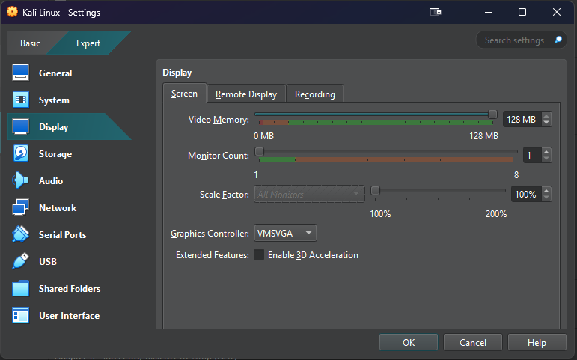The image size is (577, 360).
Task: Select the Network category
Action: (x=58, y=207)
